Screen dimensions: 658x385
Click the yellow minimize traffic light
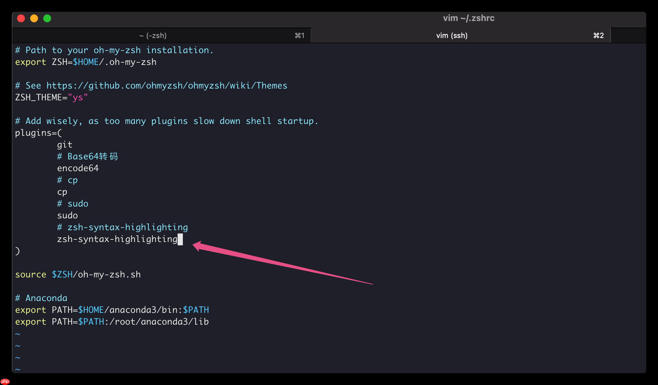pos(34,19)
